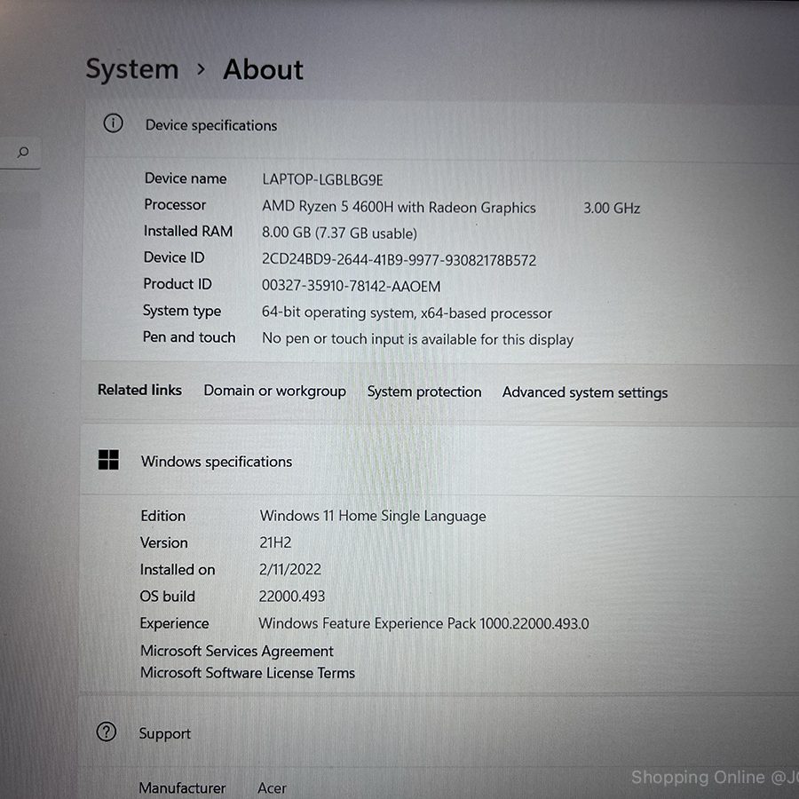
Task: Select the device name LAPTOP-LGBLBG9E
Action: pyautogui.click(x=322, y=179)
